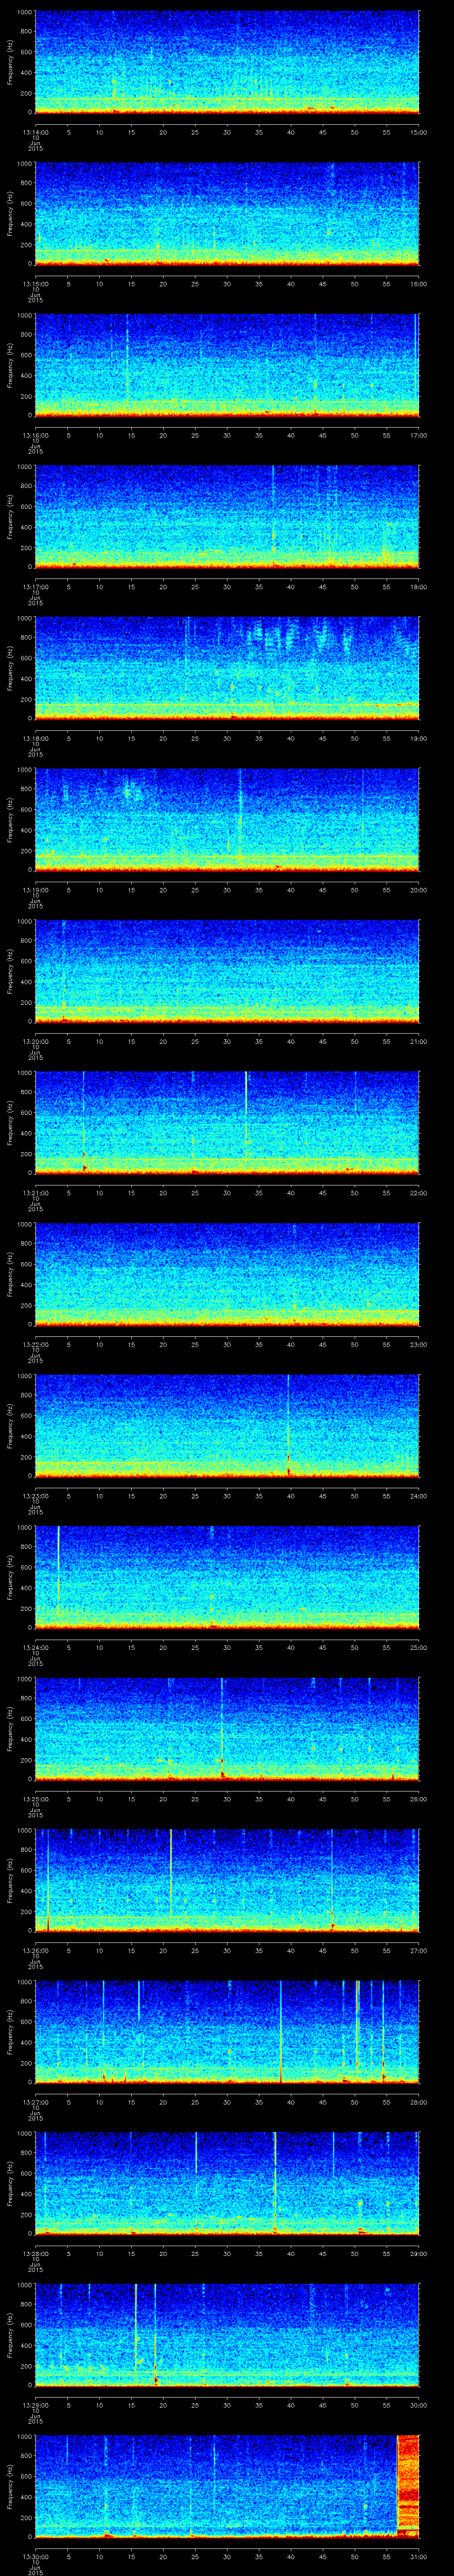Screen dimensions: 454x2576
Task: Click the 26:00 end time label
Action: tap(418, 1798)
